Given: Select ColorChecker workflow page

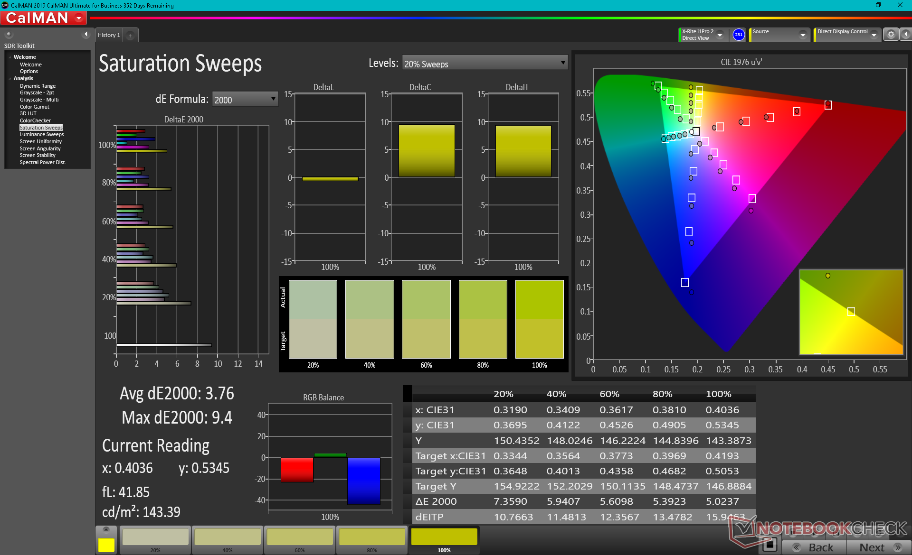Looking at the screenshot, I should tap(35, 120).
